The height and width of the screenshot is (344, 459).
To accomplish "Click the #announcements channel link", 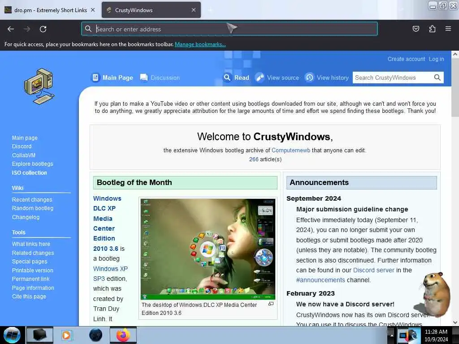I will point(320,280).
